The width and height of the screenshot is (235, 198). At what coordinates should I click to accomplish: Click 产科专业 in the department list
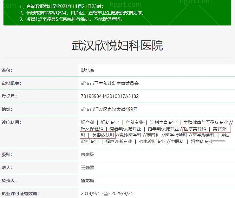coord(134,122)
